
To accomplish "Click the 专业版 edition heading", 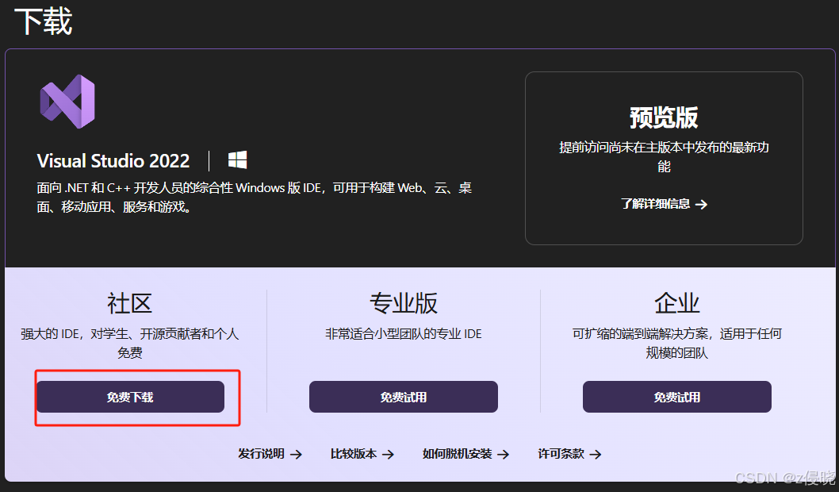I will (404, 304).
